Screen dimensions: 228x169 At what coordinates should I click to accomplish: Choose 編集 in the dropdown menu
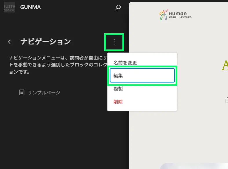pyautogui.click(x=142, y=75)
